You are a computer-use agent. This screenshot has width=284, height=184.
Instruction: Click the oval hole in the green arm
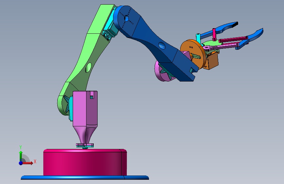(88, 67)
